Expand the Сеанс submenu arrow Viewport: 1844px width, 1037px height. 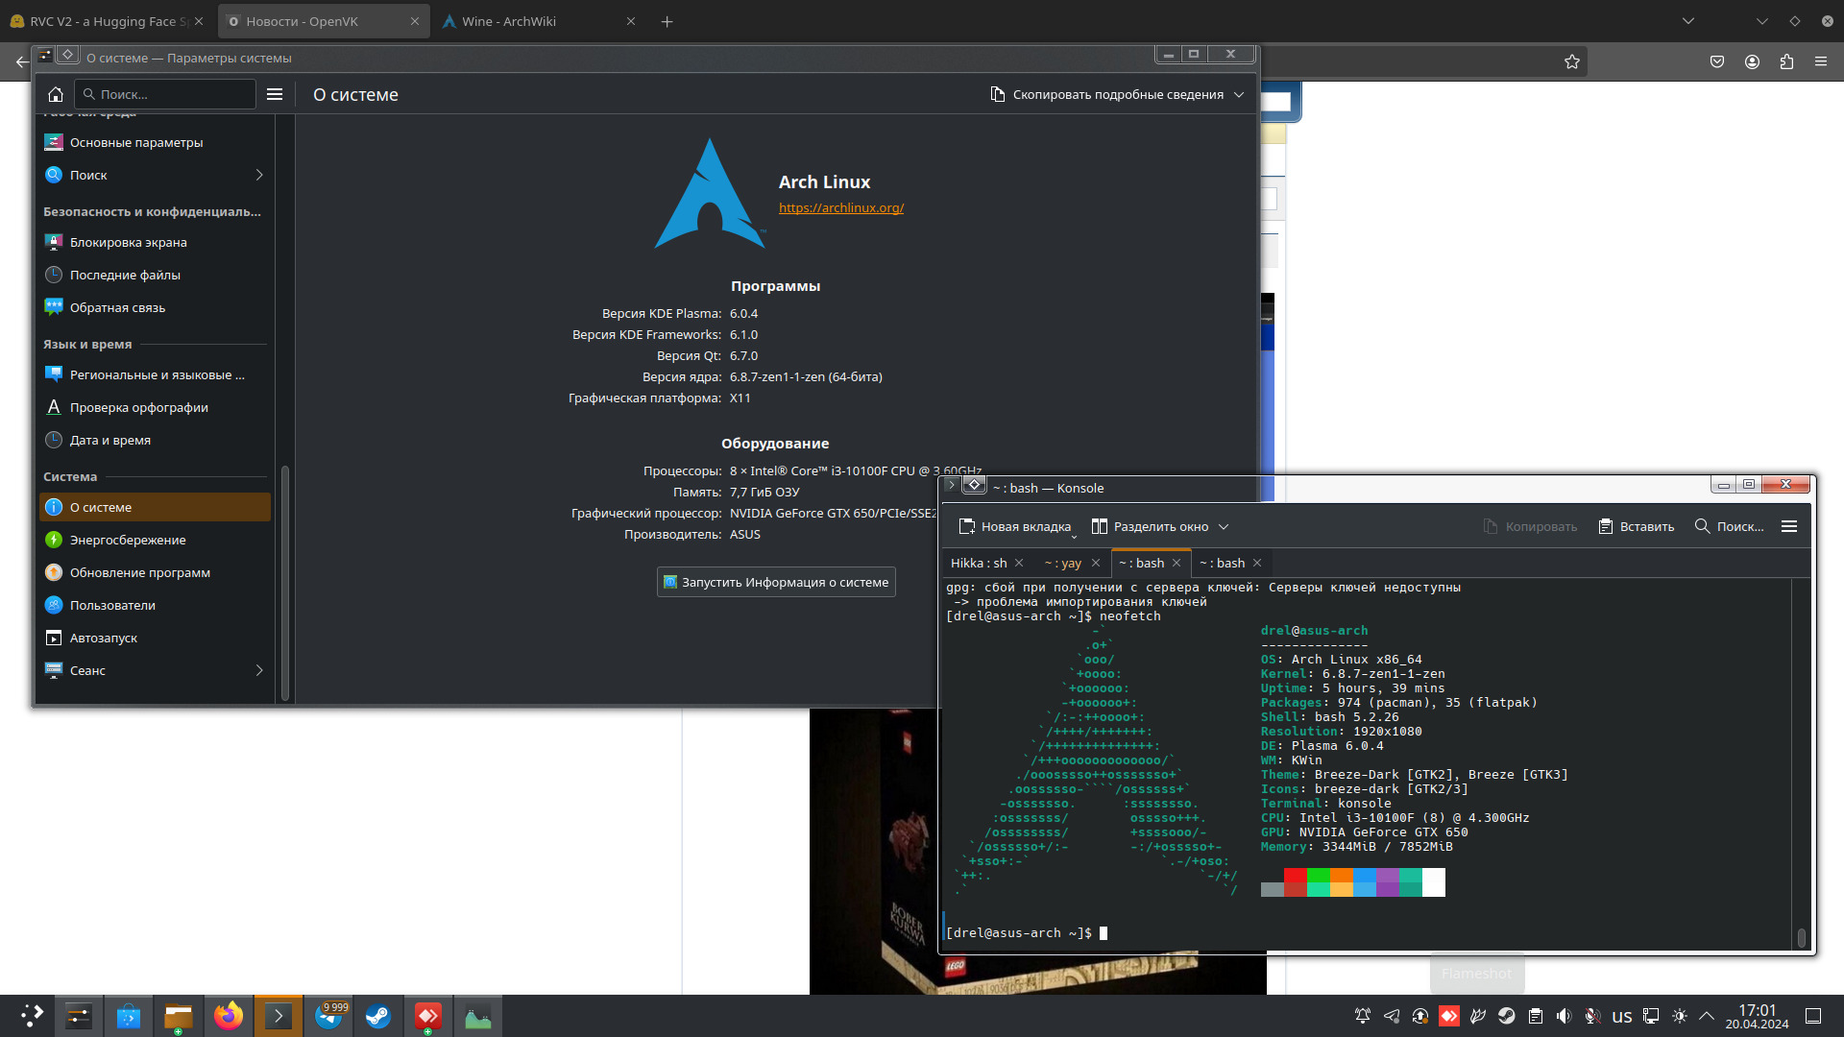[x=259, y=670]
